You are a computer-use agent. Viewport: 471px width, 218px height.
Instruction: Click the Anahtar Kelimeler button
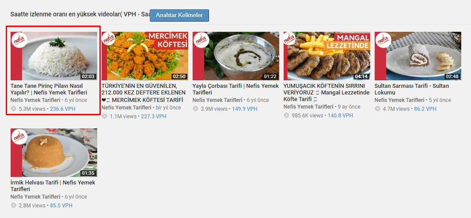pos(179,15)
